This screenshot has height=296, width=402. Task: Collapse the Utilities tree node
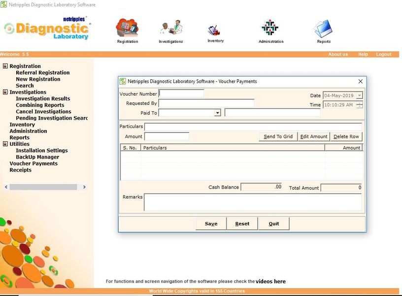pos(5,143)
